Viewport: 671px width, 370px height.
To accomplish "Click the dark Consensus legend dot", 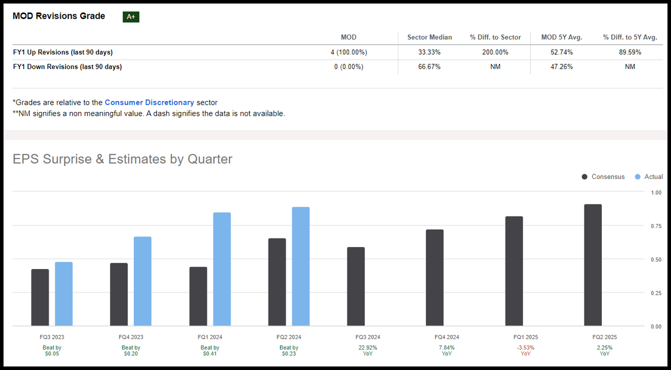I will 585,177.
